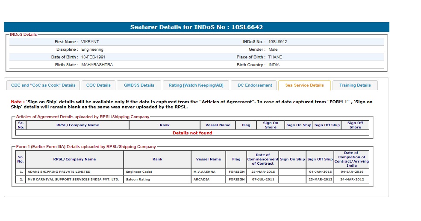421x221 pixels.
Task: Click the First Name value VIKRANT
Action: pos(90,42)
